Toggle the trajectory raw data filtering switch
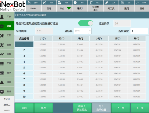The width and height of the screenshot is (149, 113). pos(86,23)
